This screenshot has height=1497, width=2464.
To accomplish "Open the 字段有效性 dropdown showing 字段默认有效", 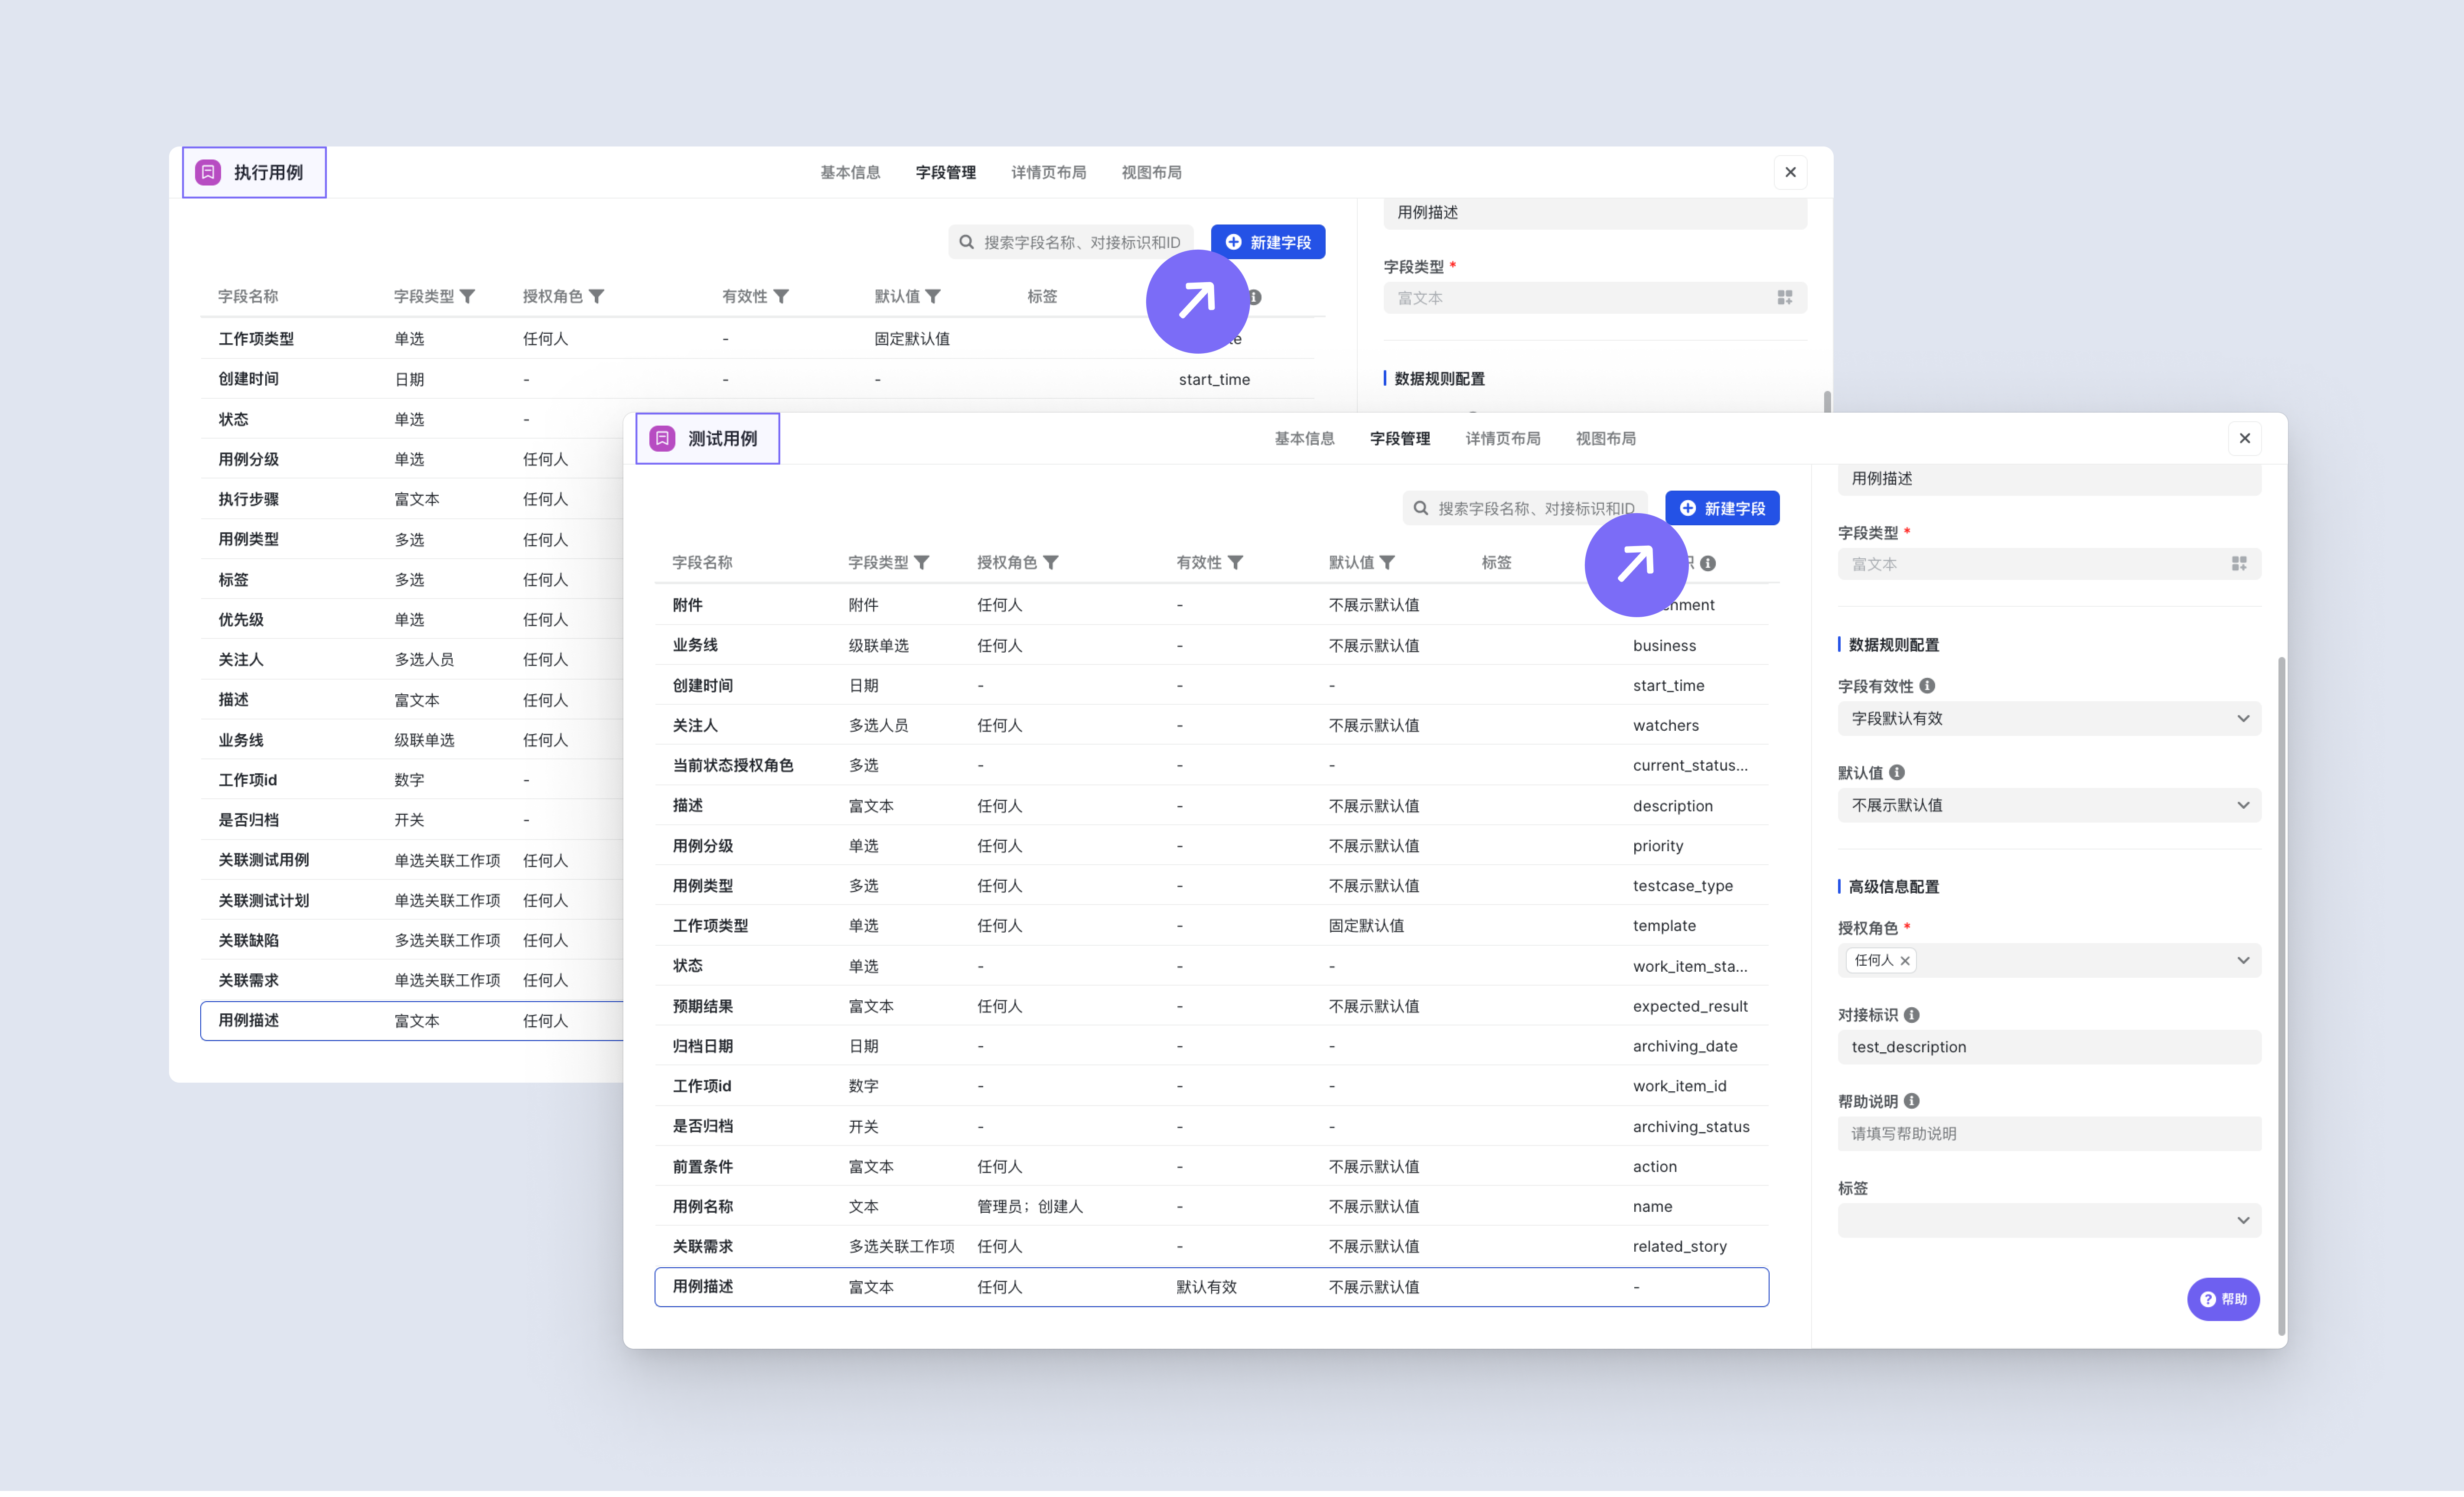I will point(2049,719).
